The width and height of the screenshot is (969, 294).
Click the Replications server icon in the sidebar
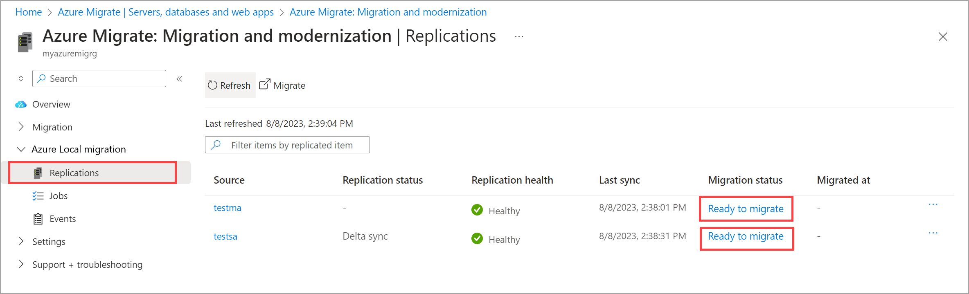38,173
